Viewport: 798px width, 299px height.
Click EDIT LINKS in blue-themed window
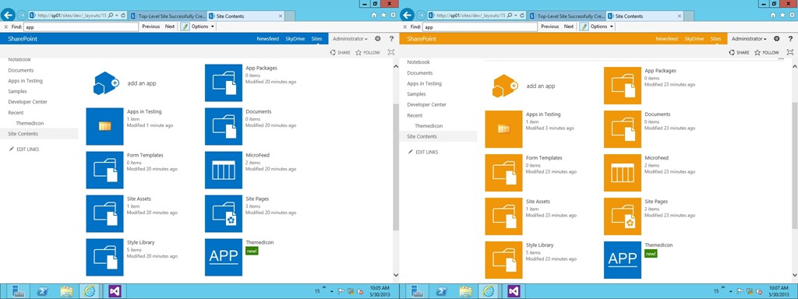click(24, 149)
